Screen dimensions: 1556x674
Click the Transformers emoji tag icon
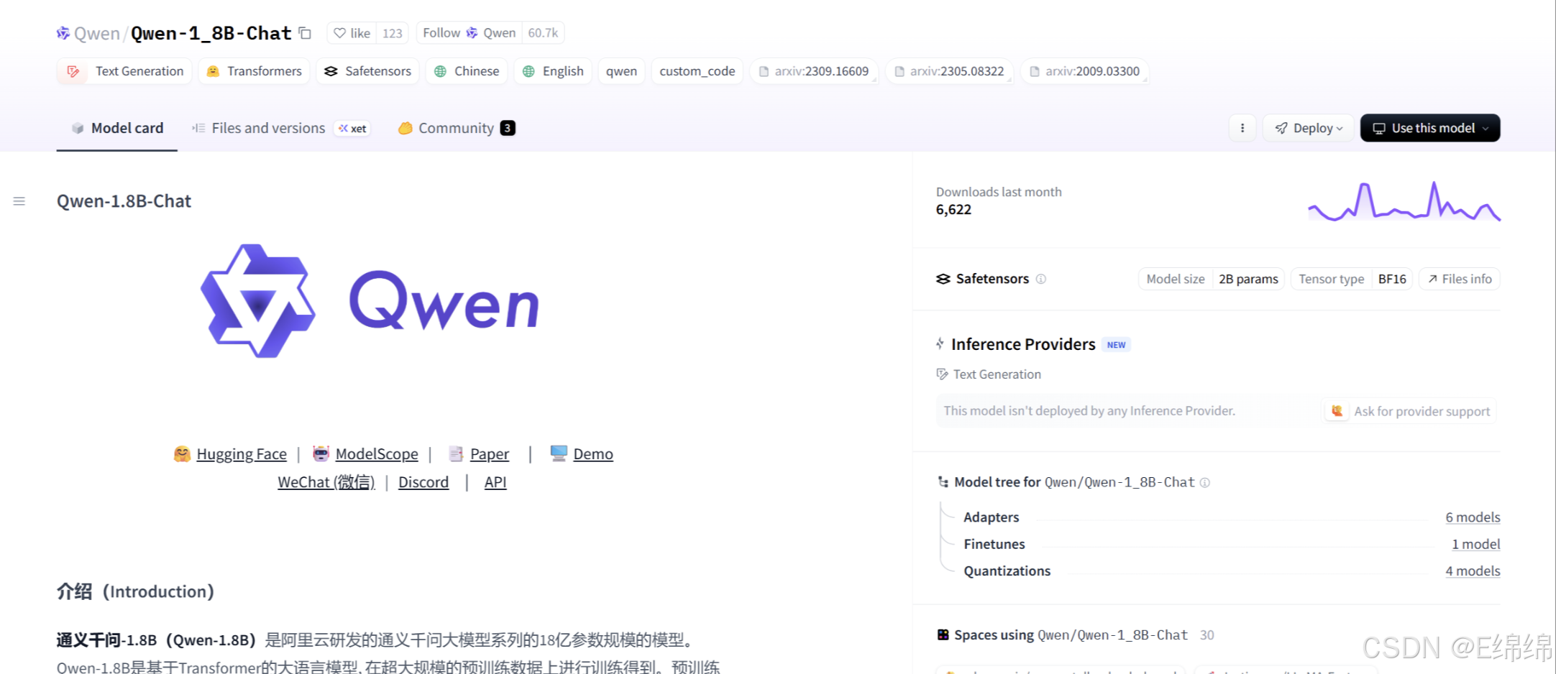(x=213, y=71)
